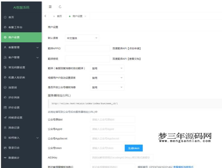The height and width of the screenshot is (168, 222).
Task: Click the 如何接入 sidebar icon
Action: coord(5,138)
